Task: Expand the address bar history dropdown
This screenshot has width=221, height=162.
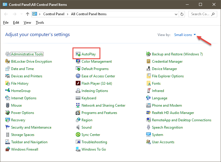Action: click(x=176, y=14)
